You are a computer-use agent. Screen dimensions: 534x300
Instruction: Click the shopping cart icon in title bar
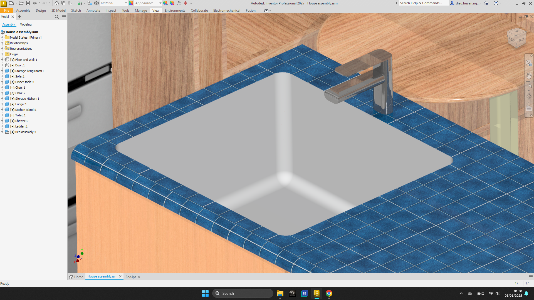point(486,3)
